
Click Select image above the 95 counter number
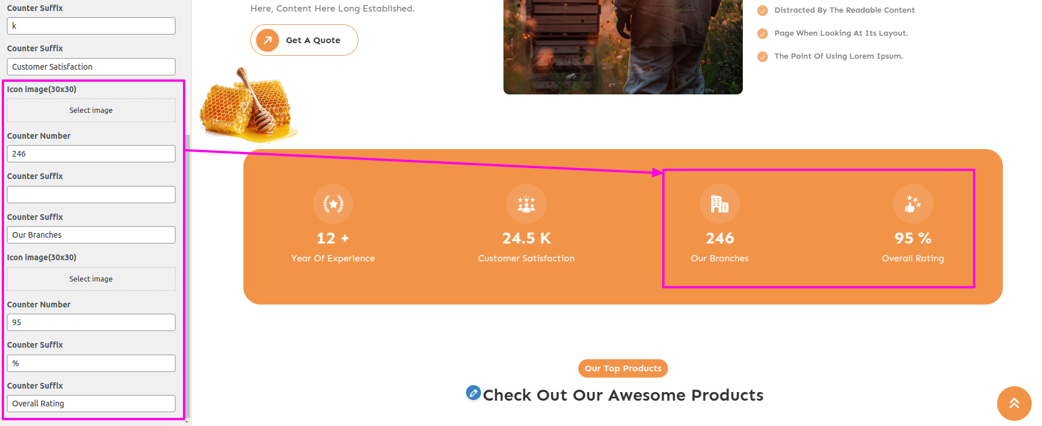[91, 279]
